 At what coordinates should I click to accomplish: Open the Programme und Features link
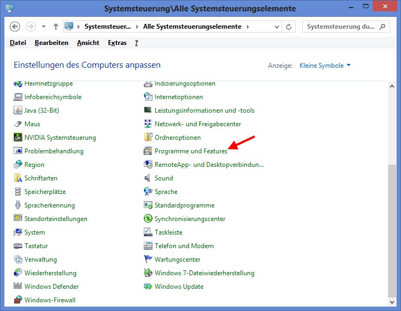tap(190, 151)
